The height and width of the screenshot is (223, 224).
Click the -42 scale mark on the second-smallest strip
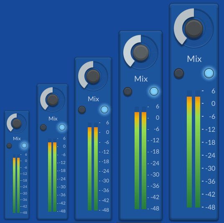pos(62,203)
